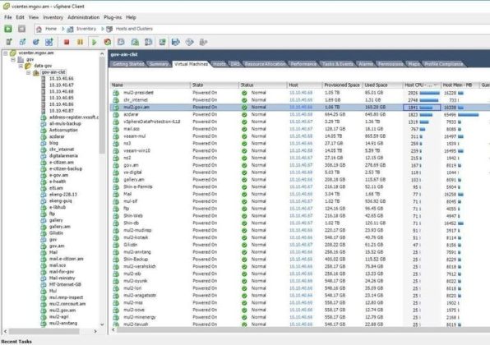The width and height of the screenshot is (490, 345).
Task: Click the Open Console toolbar icon
Action: coord(162,42)
